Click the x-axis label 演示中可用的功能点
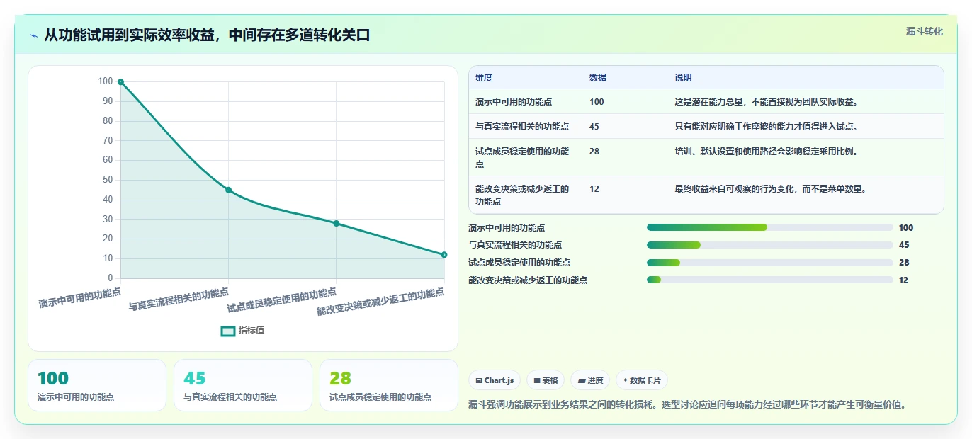The height and width of the screenshot is (439, 972). click(80, 297)
